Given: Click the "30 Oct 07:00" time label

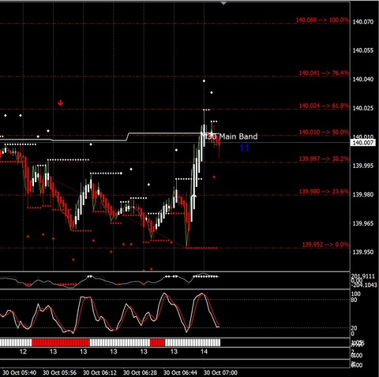Looking at the screenshot, I should [221, 372].
